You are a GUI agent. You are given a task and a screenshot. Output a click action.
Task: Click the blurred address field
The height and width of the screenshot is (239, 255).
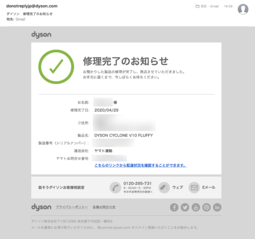coord(124,123)
